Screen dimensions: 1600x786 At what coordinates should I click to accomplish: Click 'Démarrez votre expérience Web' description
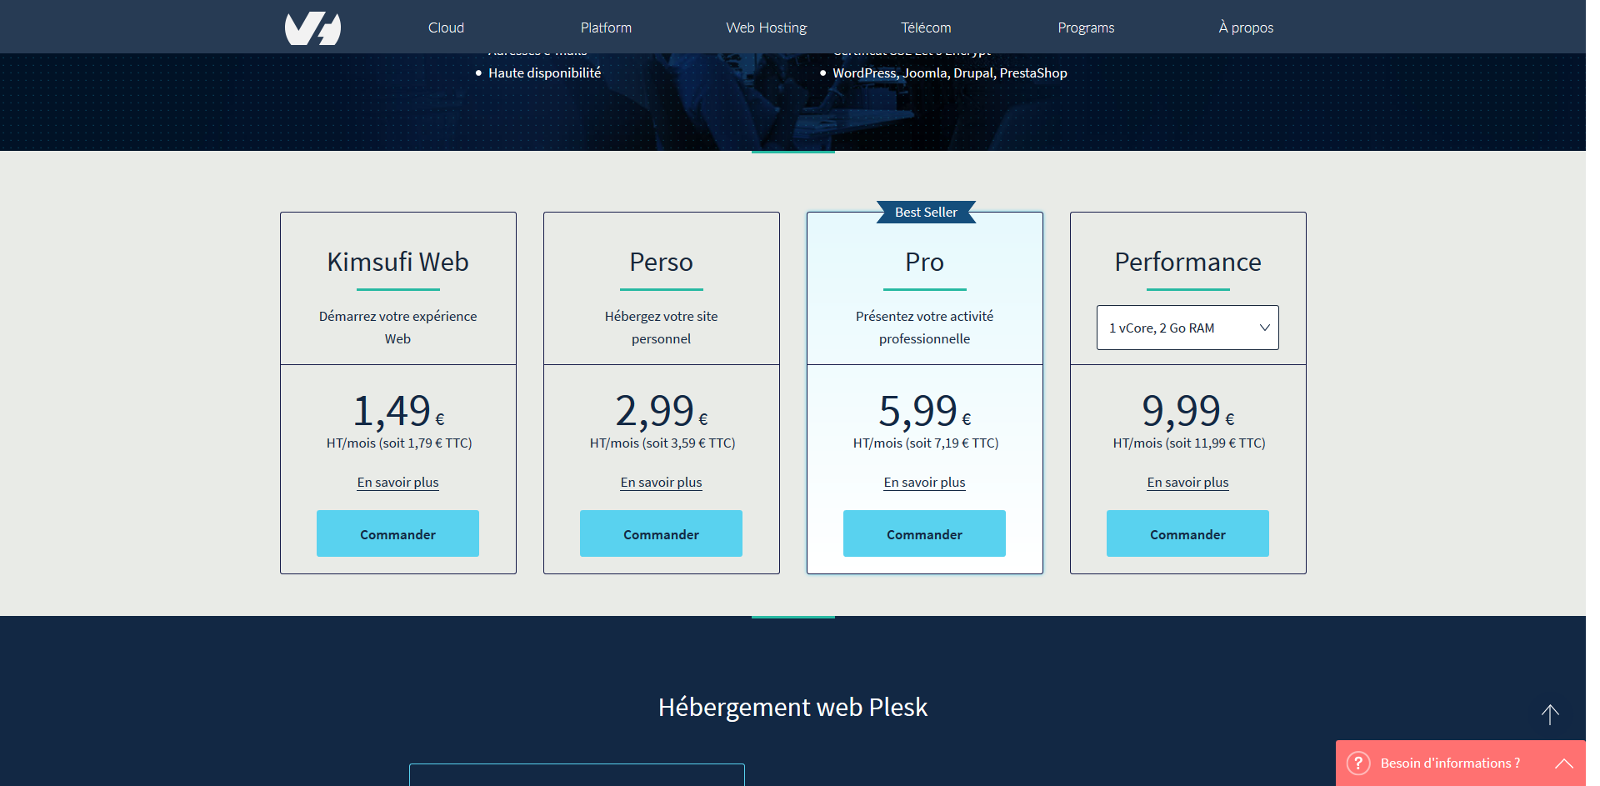pos(397,328)
